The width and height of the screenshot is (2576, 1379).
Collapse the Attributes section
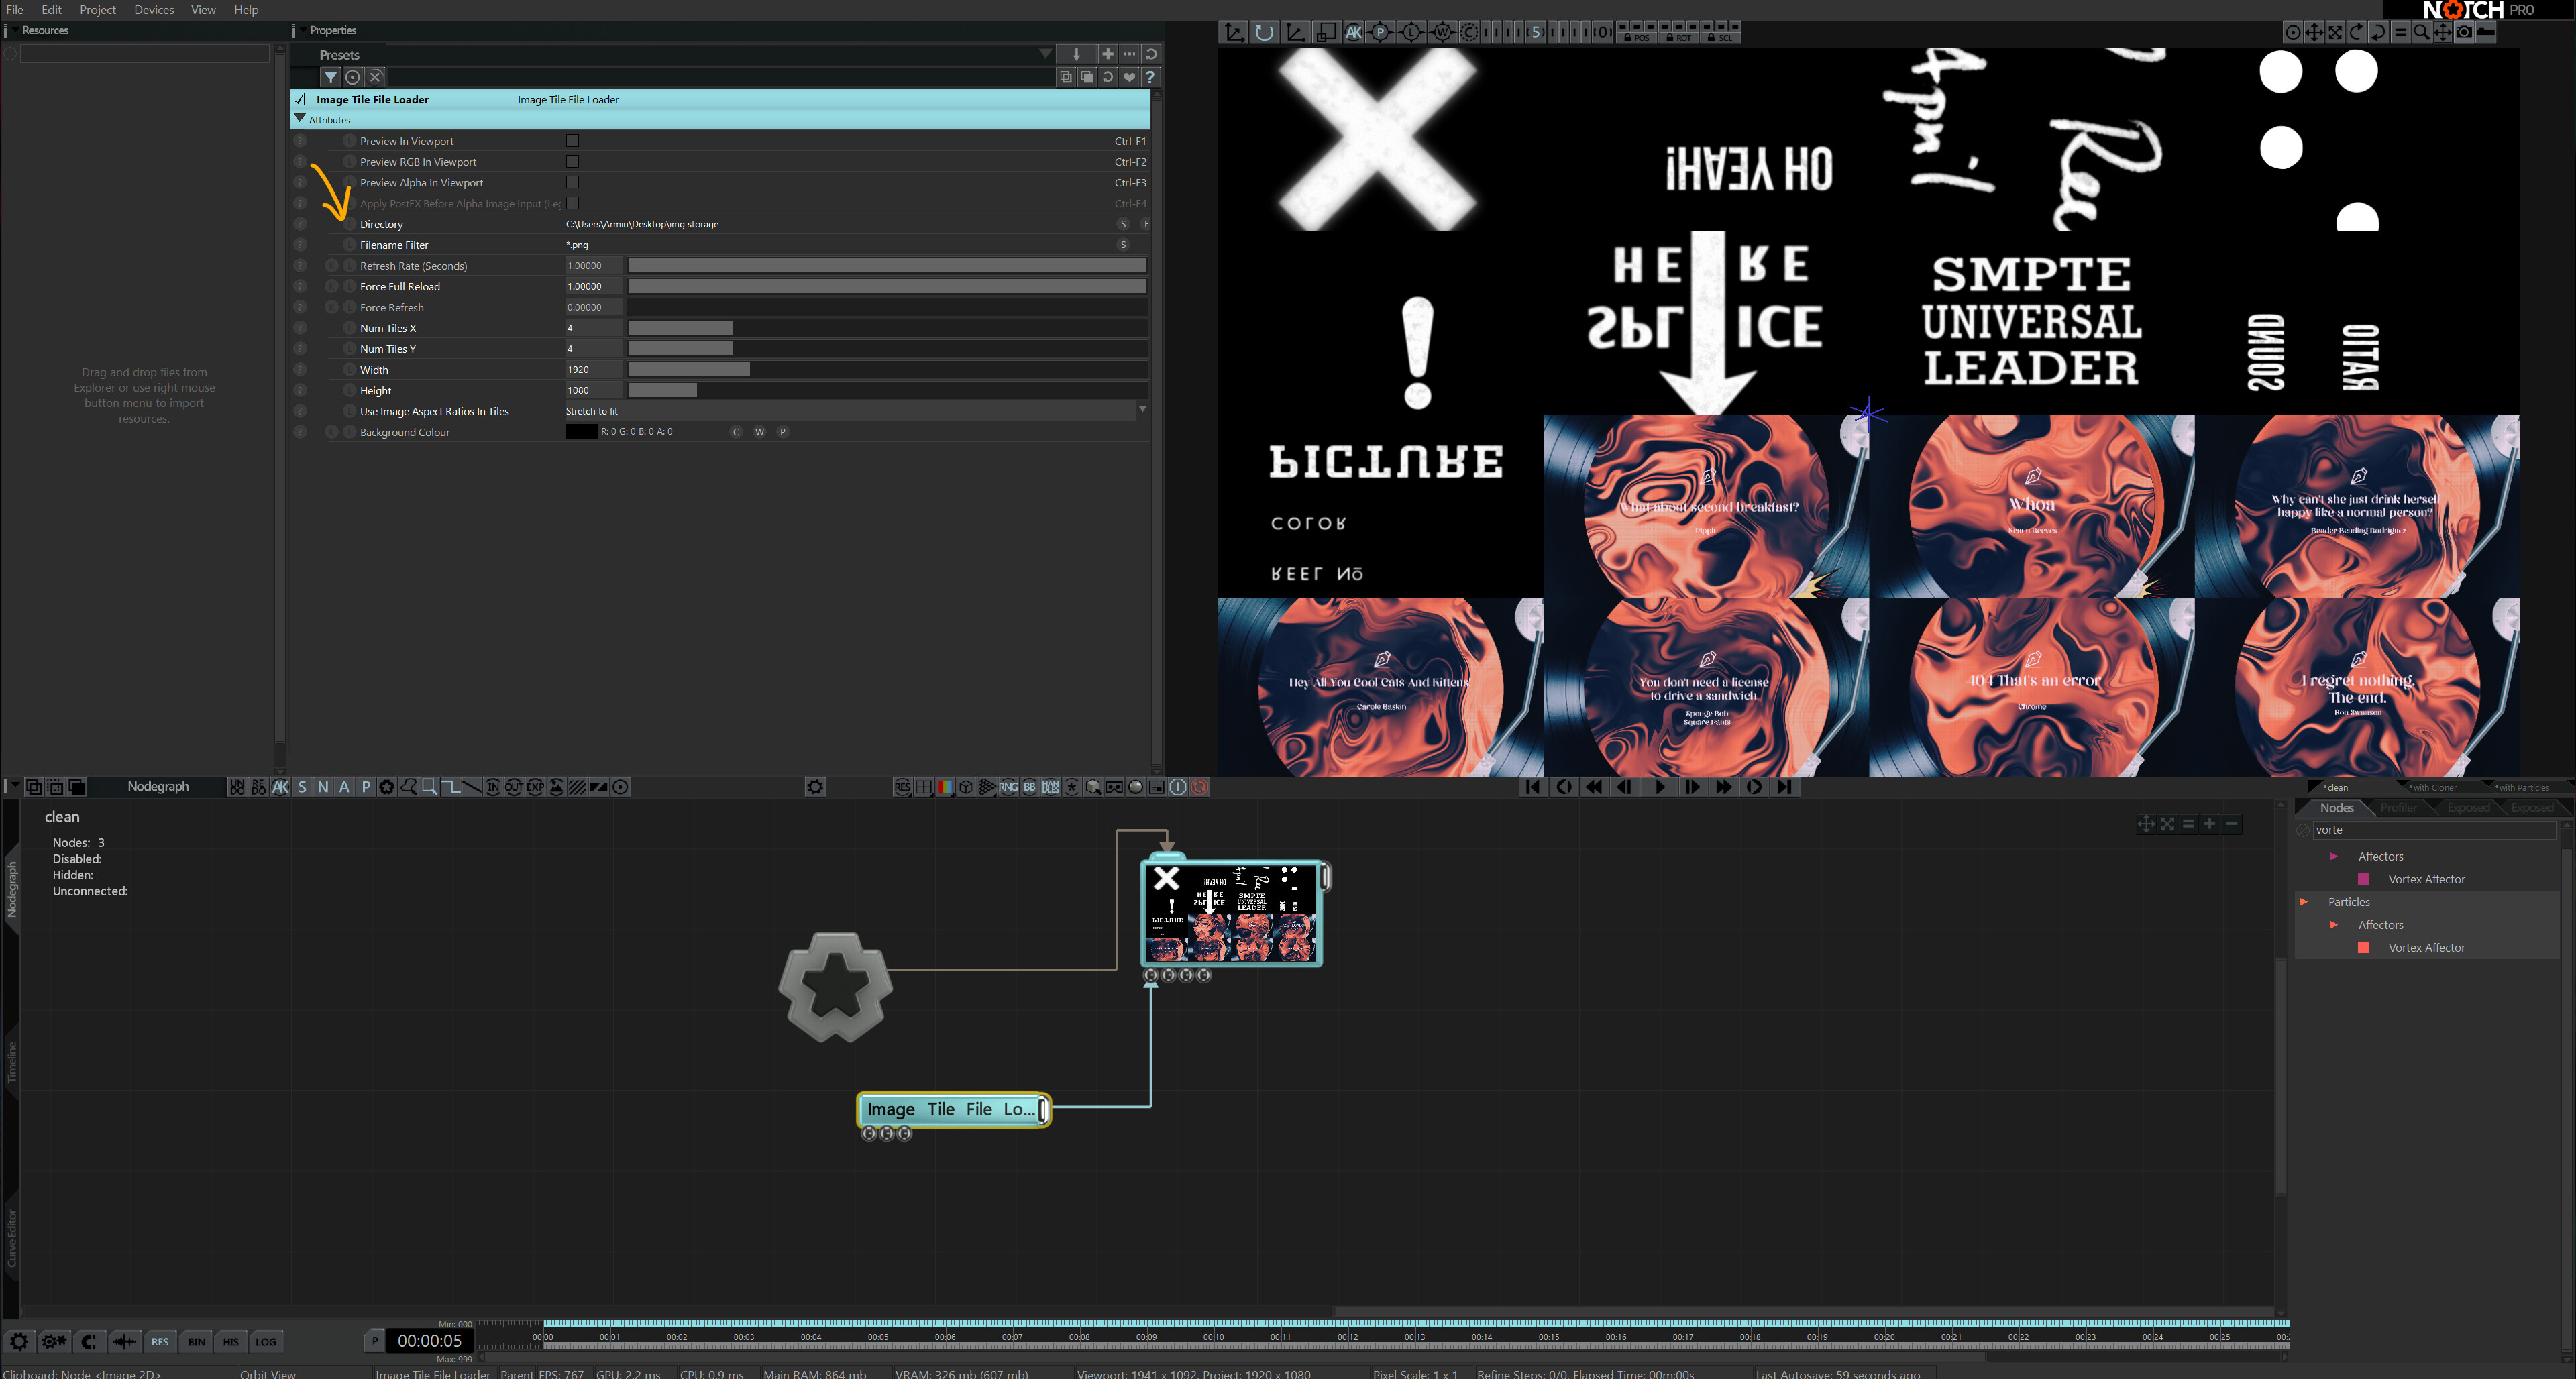tap(299, 119)
